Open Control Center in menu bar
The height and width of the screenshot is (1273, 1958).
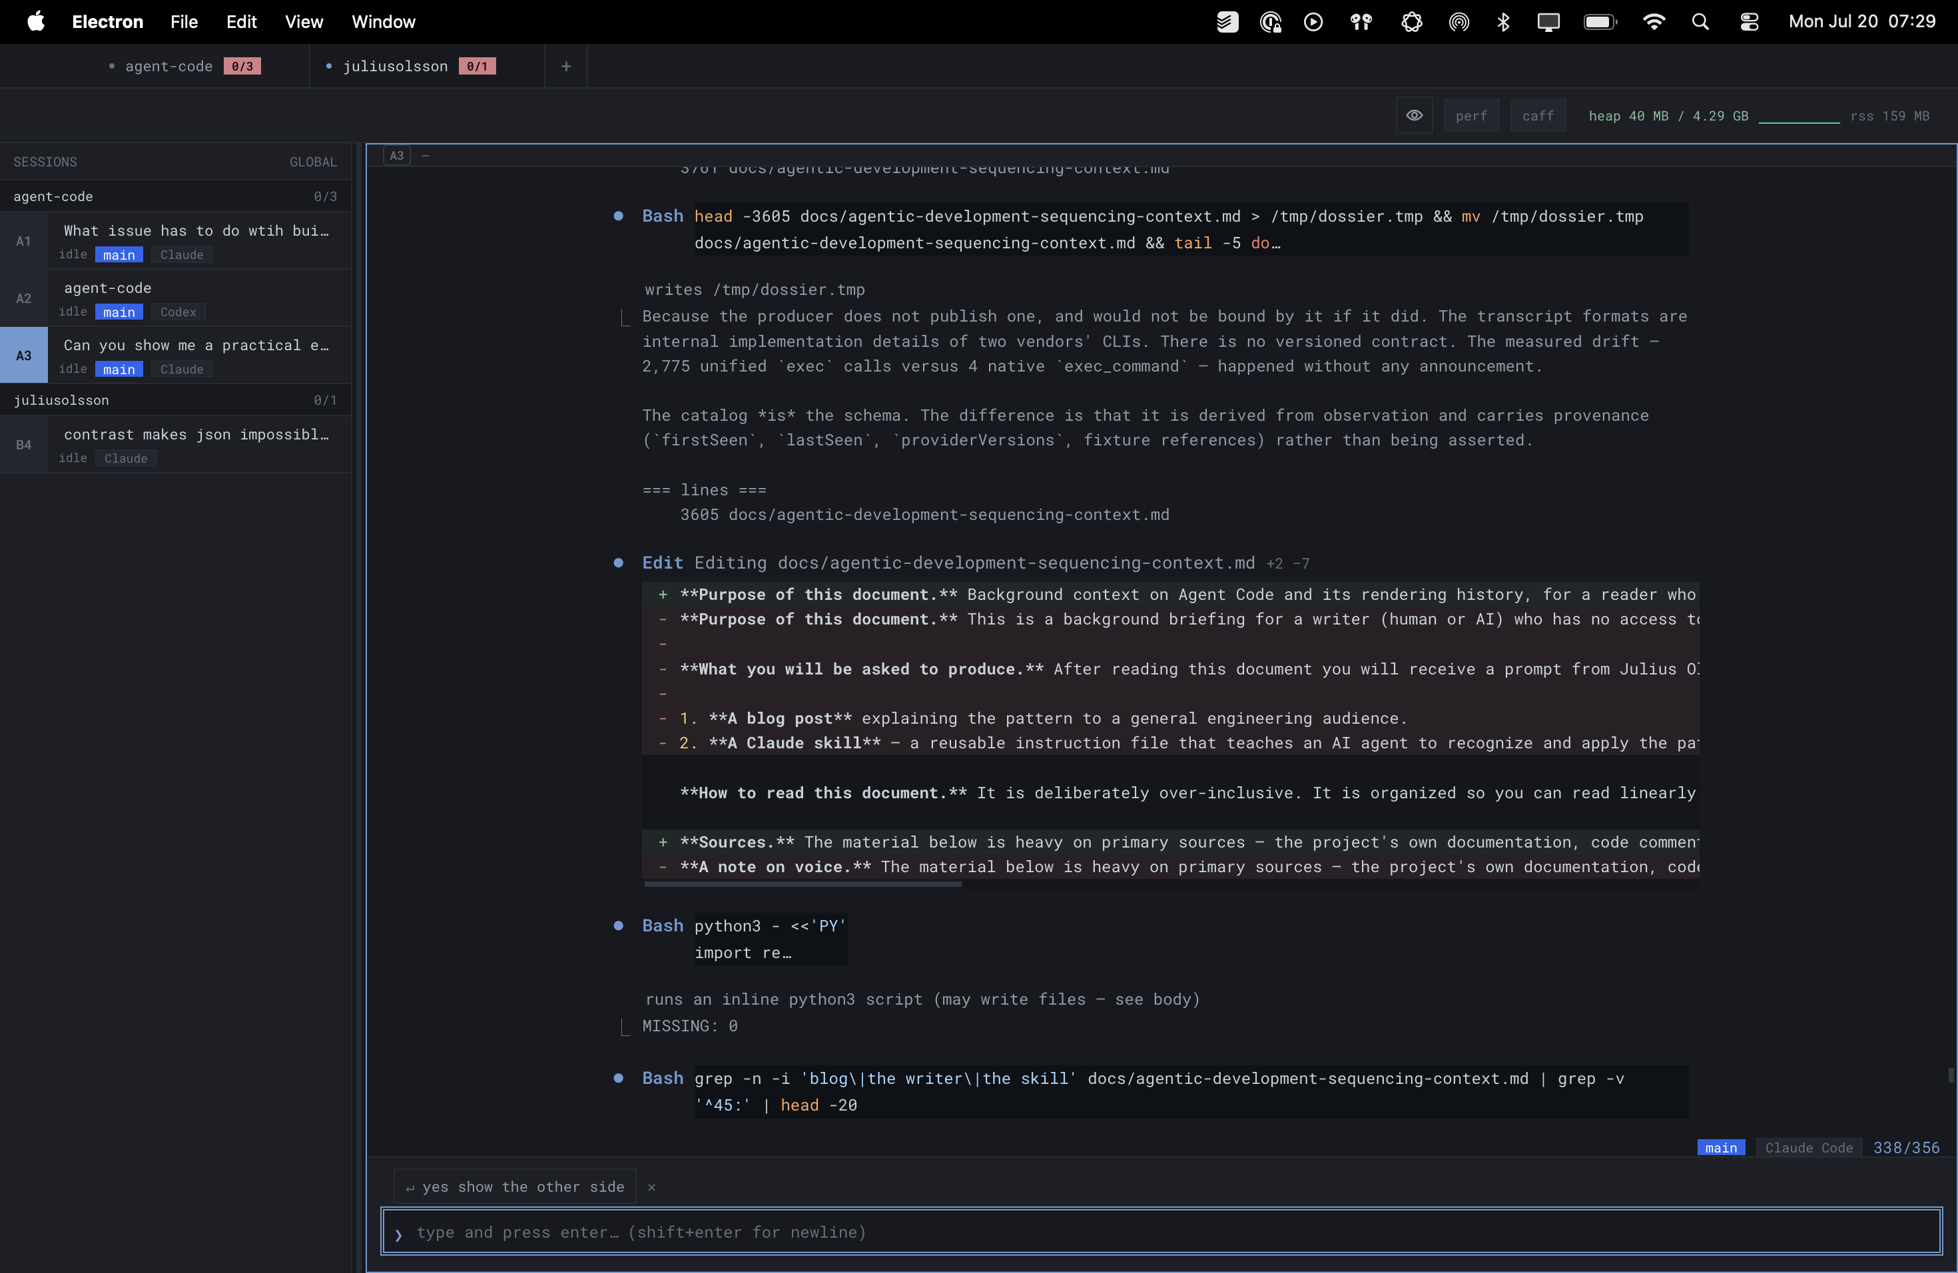1749,21
